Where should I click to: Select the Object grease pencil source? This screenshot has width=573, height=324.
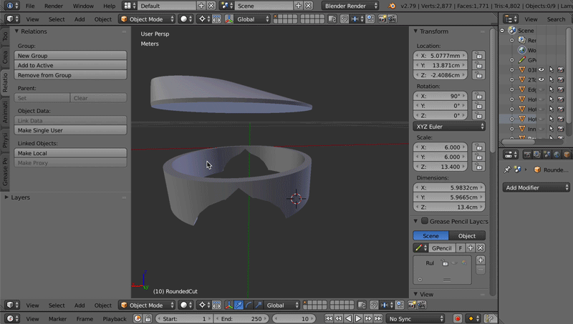click(x=466, y=236)
